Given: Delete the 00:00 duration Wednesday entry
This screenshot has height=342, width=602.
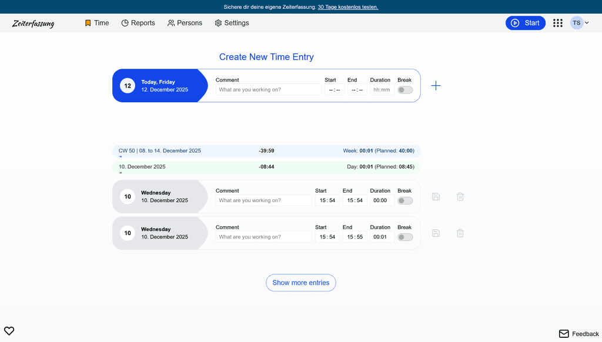Looking at the screenshot, I should click(460, 197).
